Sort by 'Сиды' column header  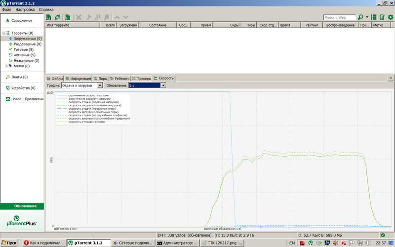click(227, 25)
